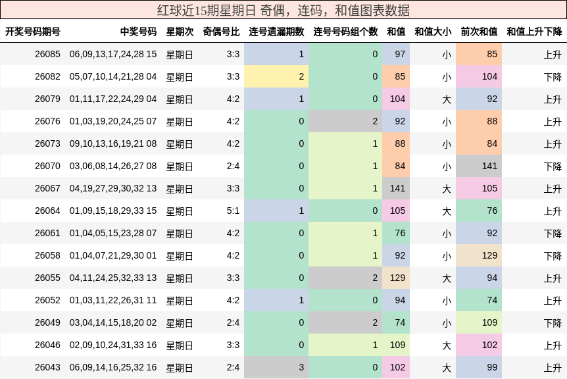Click winning numbers 04,19,27,29,30,32 13
Screen dimensions: 567x379
click(x=113, y=188)
